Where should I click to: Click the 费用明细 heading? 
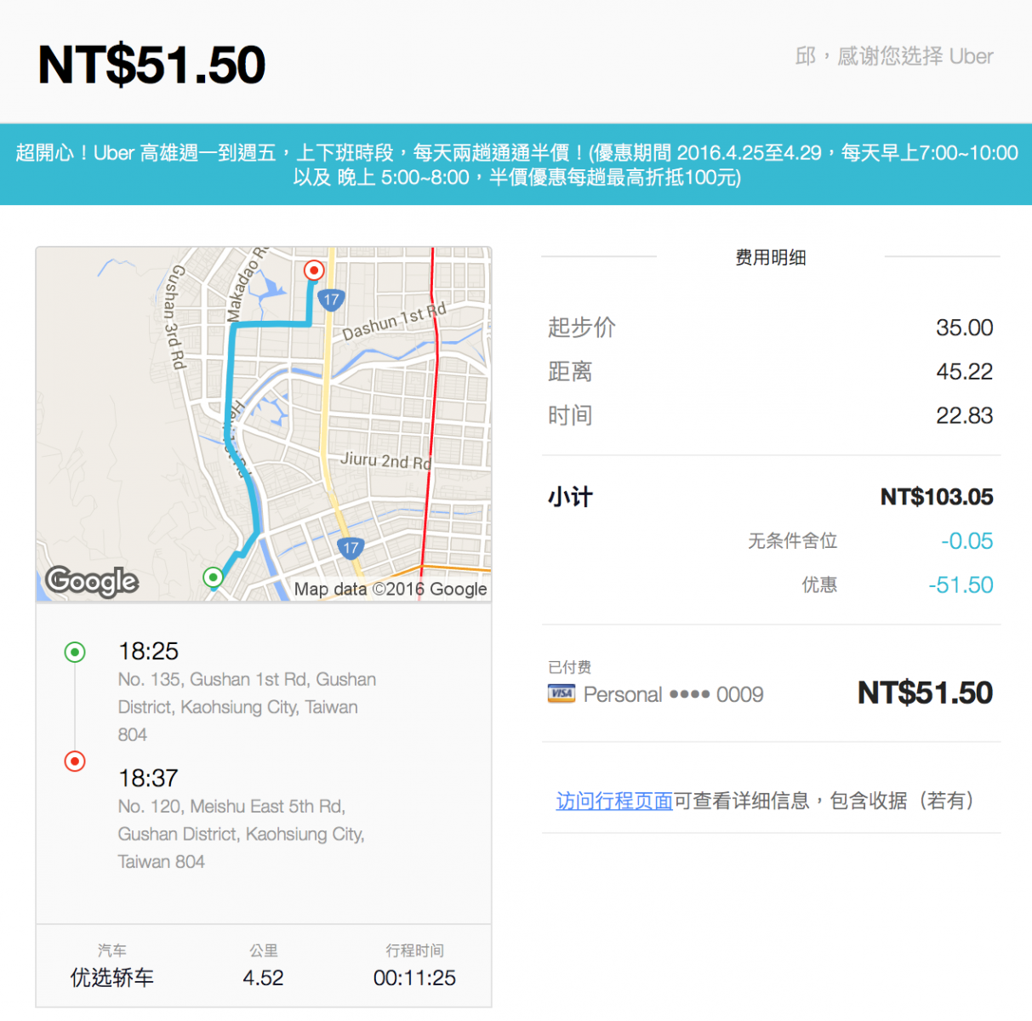(771, 257)
